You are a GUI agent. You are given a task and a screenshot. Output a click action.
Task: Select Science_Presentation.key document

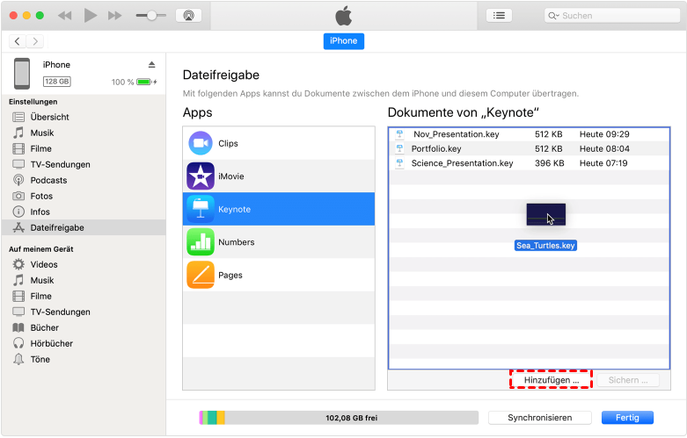click(x=530, y=163)
